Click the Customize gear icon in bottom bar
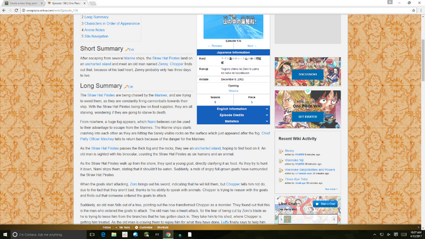This screenshot has width=425, height=239. click(x=136, y=227)
